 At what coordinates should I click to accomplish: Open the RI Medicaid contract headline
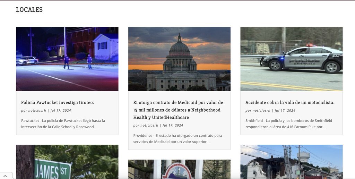[x=178, y=110]
